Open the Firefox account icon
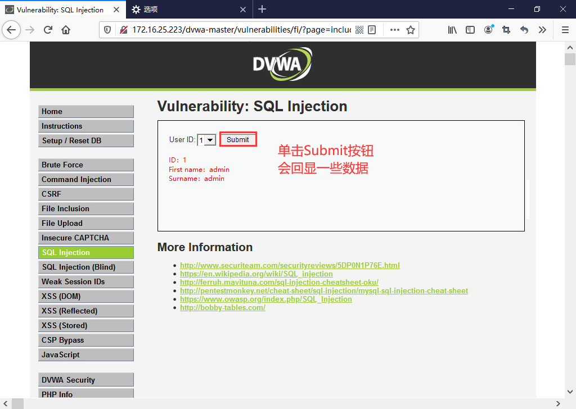The width and height of the screenshot is (576, 409). click(x=488, y=30)
